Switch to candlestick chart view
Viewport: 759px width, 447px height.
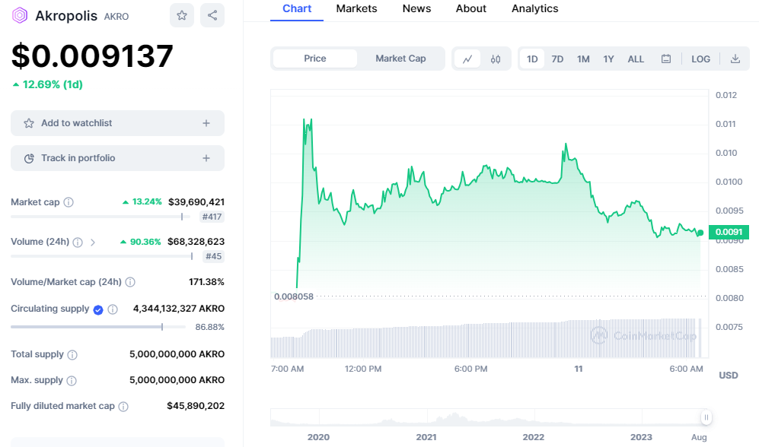[x=495, y=59]
